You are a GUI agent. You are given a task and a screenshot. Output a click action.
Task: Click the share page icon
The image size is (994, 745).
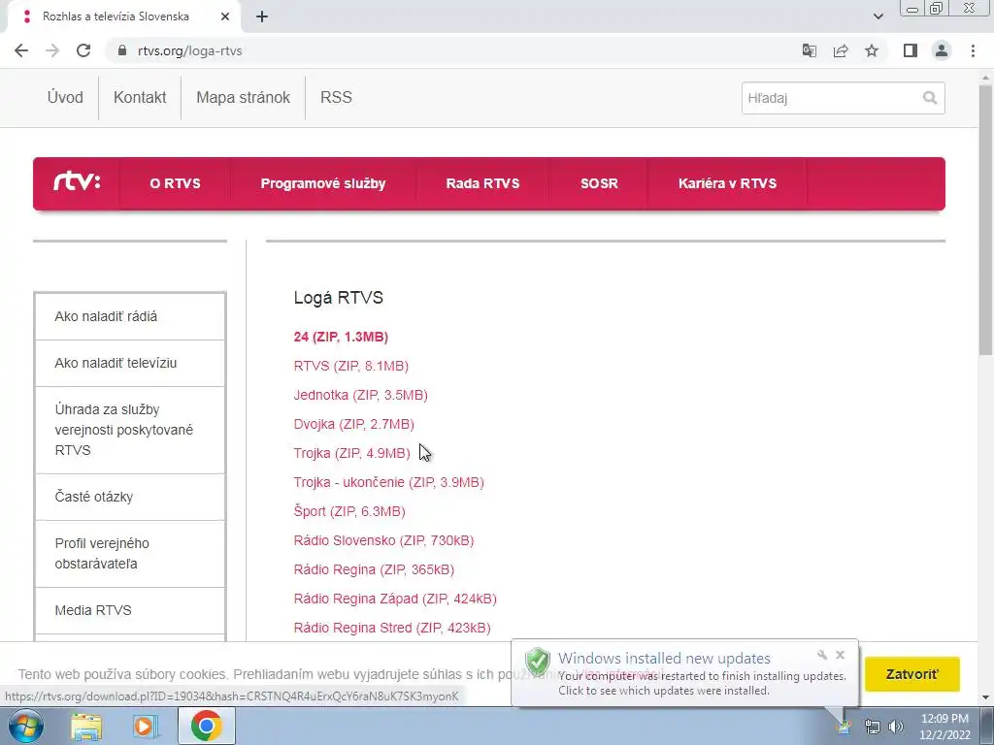pos(841,50)
